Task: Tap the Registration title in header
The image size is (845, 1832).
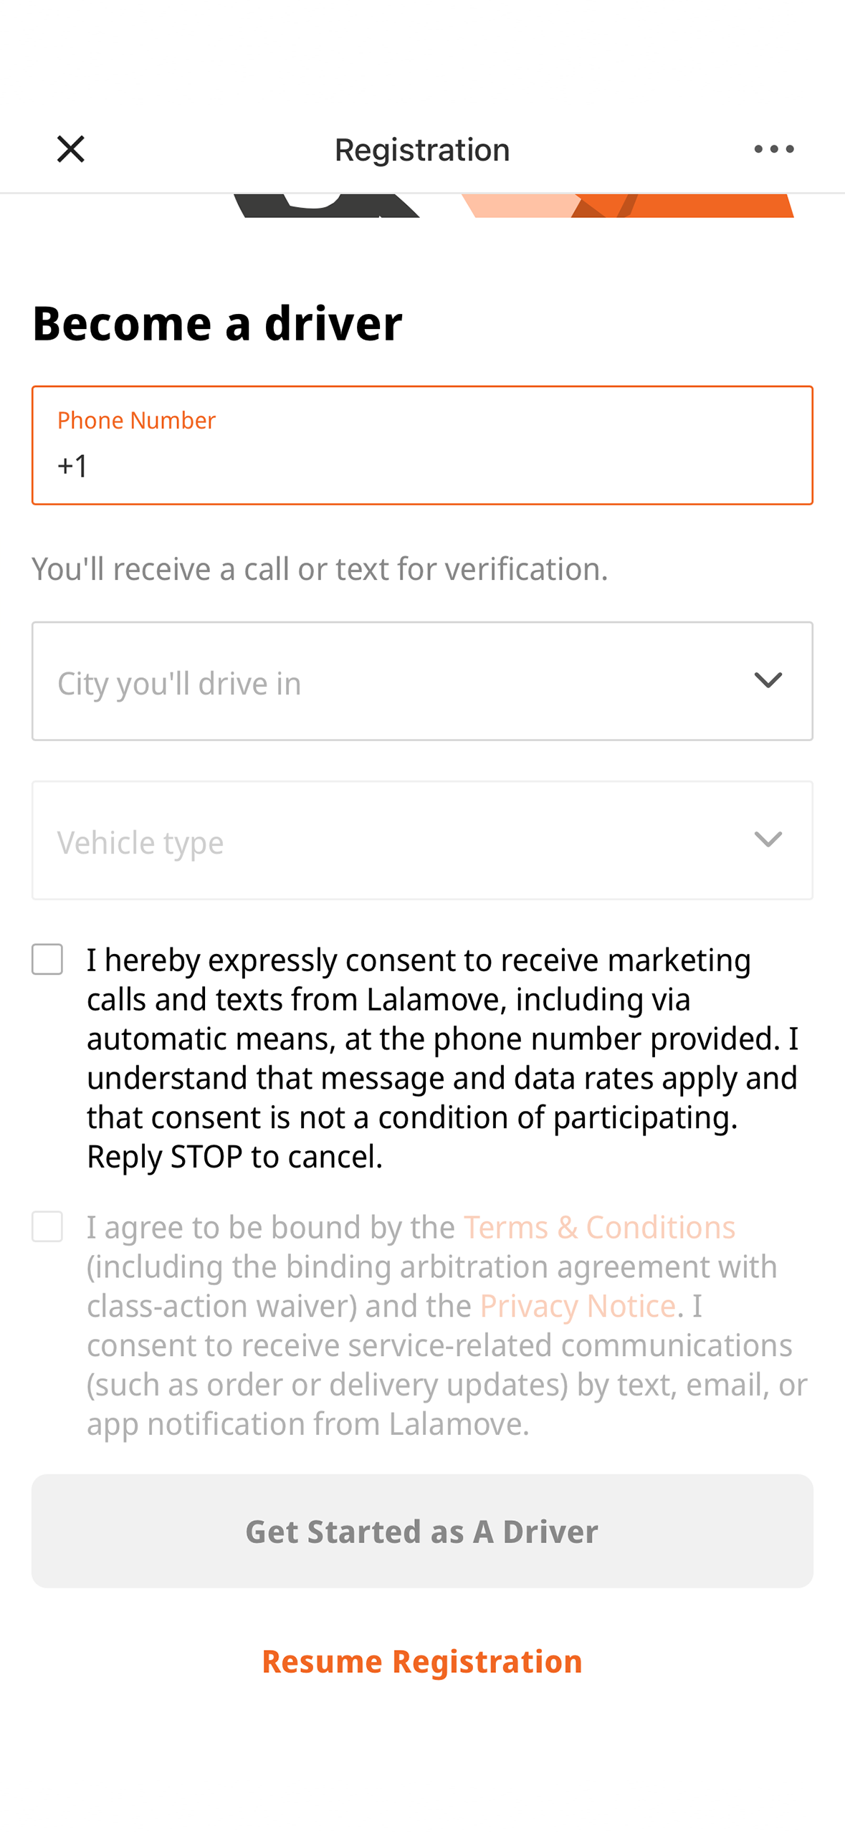Action: (421, 150)
